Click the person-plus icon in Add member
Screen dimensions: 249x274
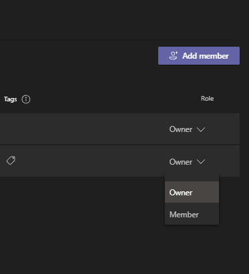(x=174, y=55)
